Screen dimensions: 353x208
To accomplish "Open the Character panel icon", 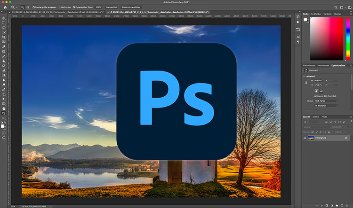I will [x=298, y=37].
